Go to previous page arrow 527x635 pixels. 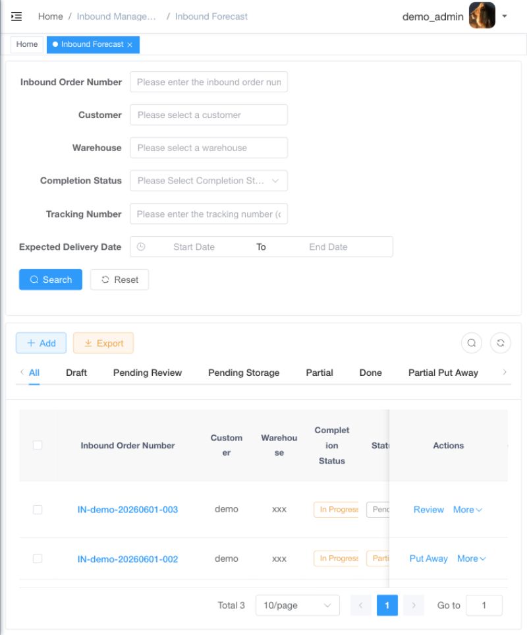coord(361,605)
